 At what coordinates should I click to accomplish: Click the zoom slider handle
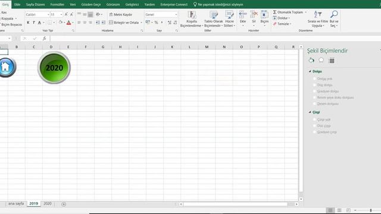pyautogui.click(x=370, y=210)
